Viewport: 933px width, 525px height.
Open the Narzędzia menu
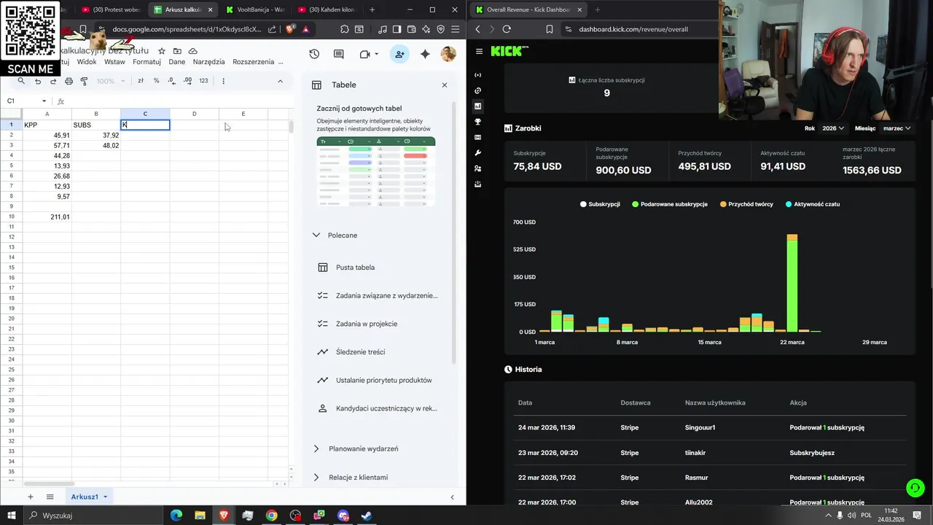[208, 62]
